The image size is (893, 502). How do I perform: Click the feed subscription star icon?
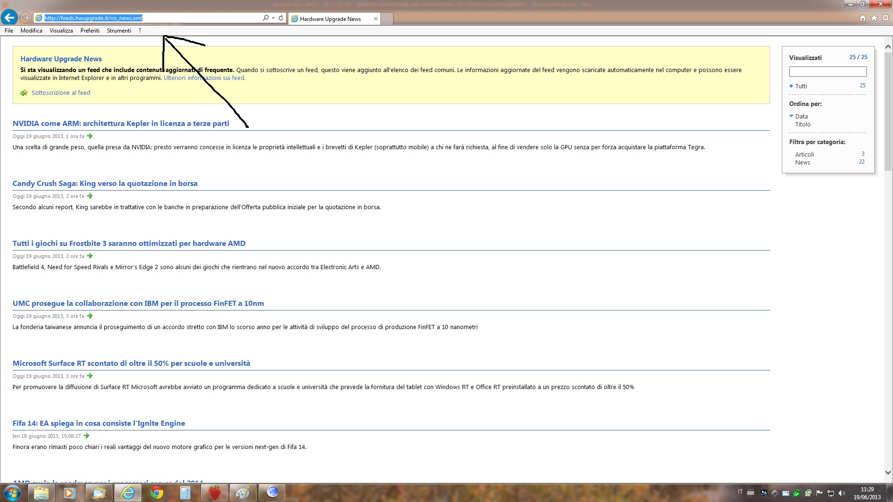coord(24,93)
